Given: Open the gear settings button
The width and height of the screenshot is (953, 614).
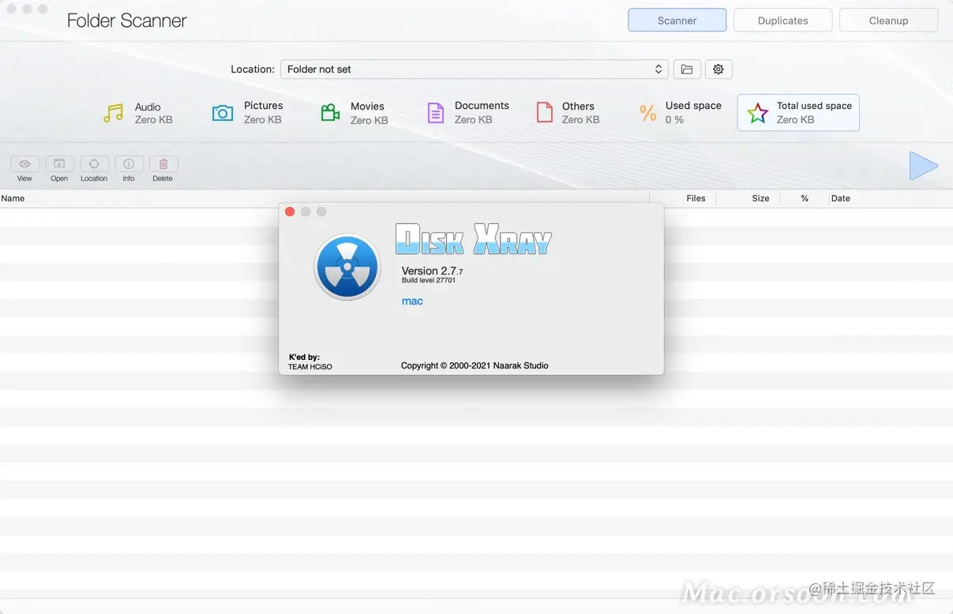Looking at the screenshot, I should pos(719,69).
